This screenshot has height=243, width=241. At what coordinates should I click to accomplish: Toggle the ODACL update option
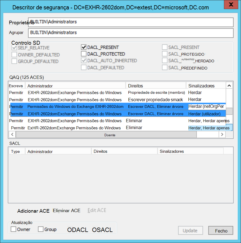click(x=78, y=230)
